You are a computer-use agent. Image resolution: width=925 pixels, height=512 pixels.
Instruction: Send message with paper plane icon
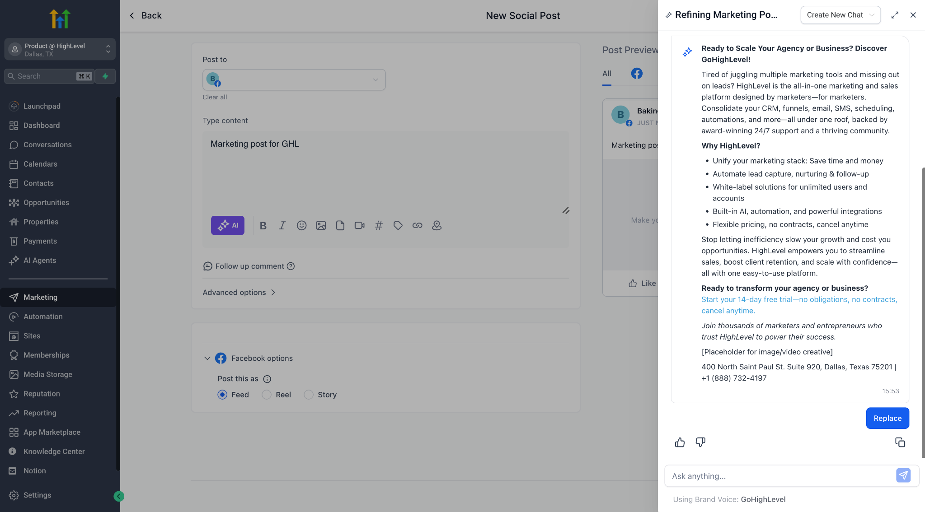(x=903, y=475)
